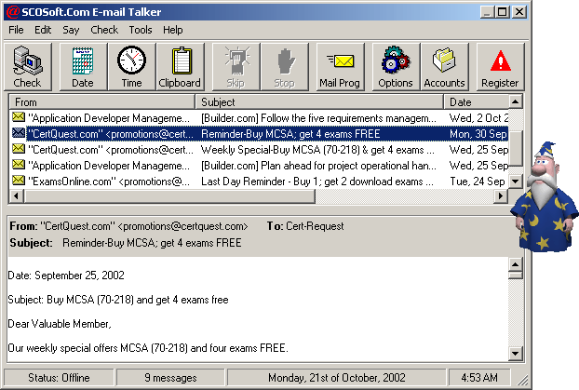The width and height of the screenshot is (579, 390).
Task: Open the Tools menu
Action: click(x=141, y=30)
